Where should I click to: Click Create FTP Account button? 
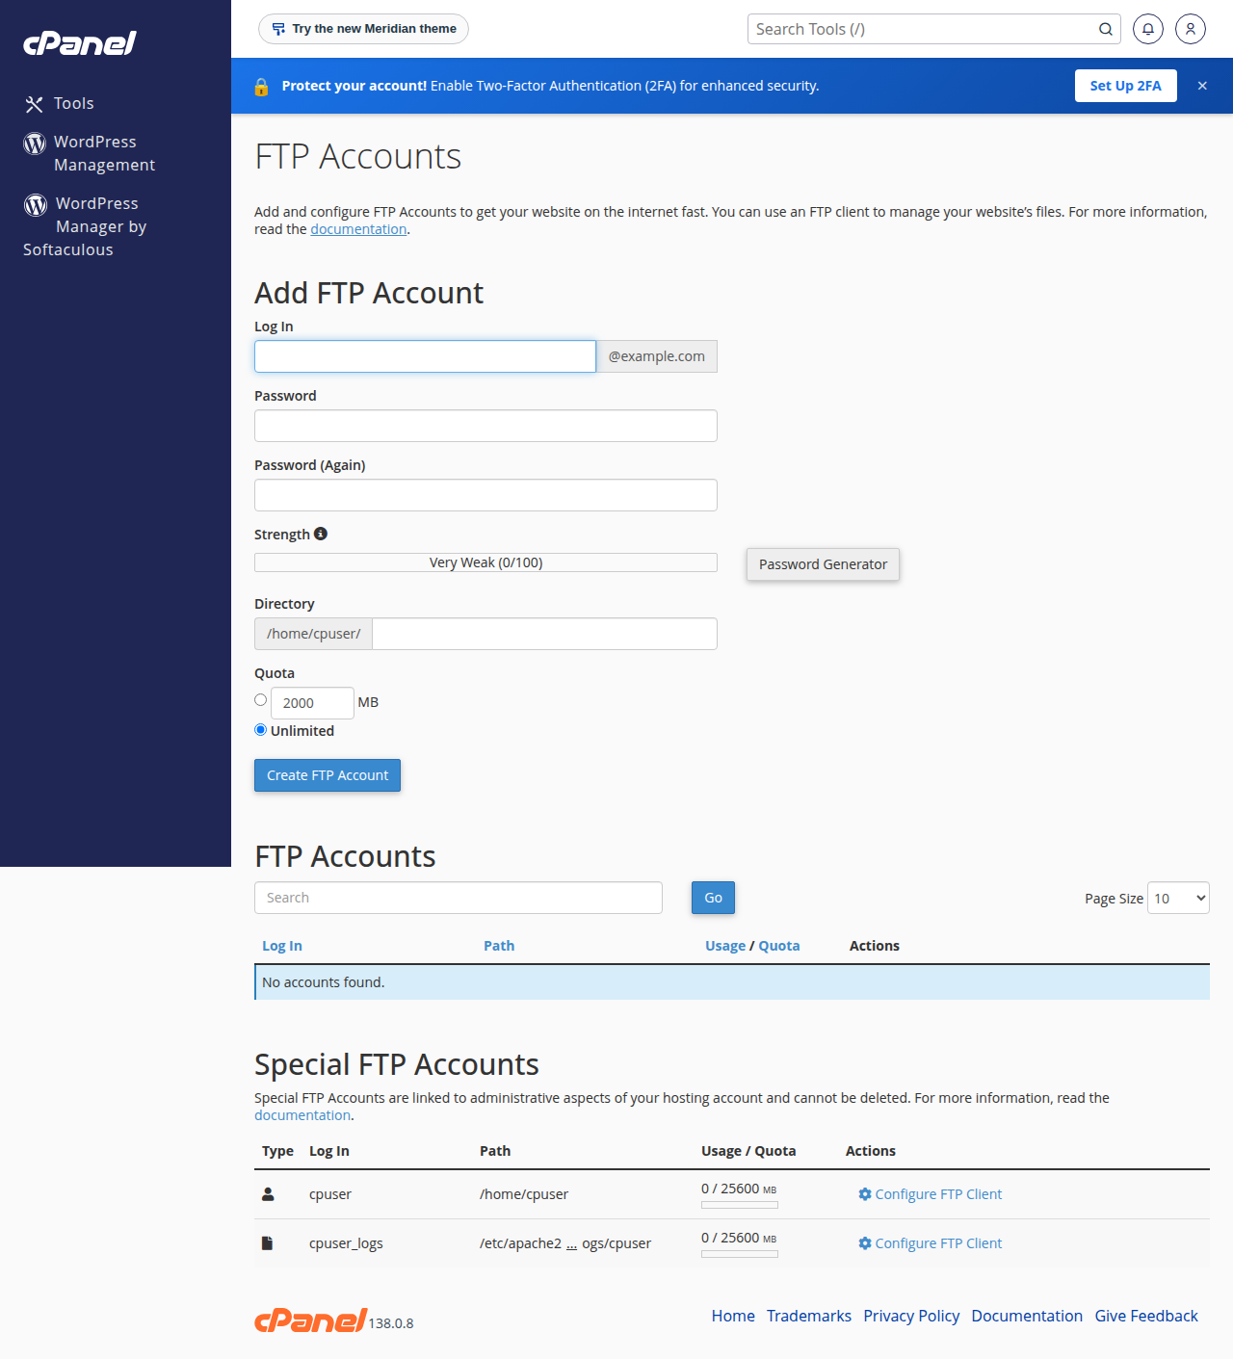328,775
